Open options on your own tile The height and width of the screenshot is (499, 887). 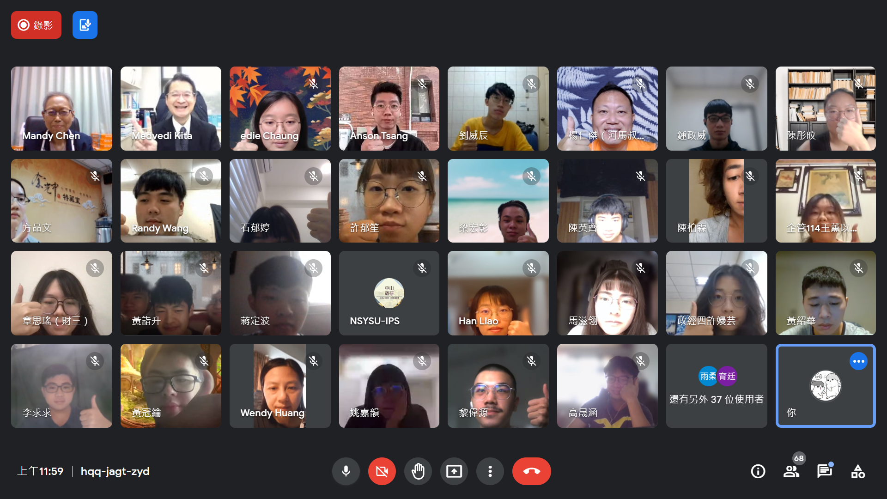(x=858, y=361)
